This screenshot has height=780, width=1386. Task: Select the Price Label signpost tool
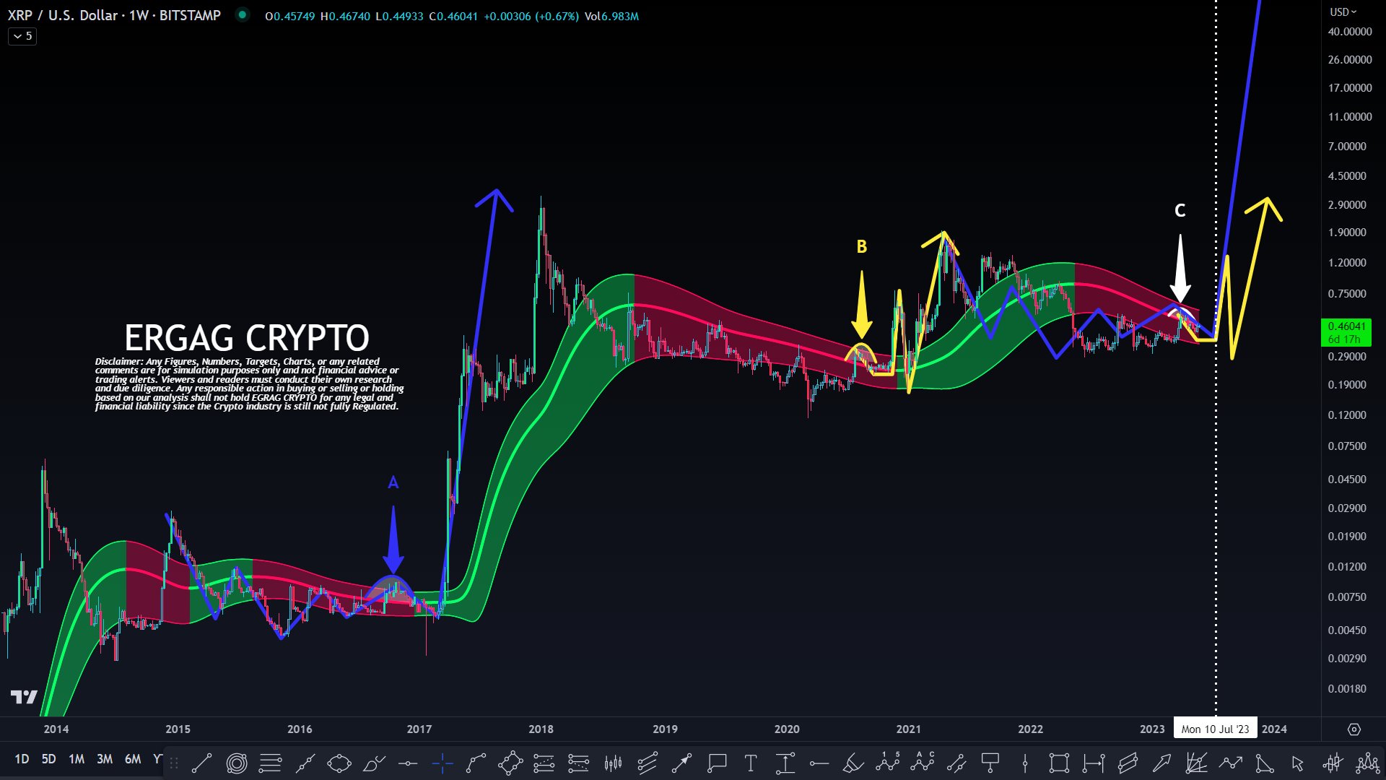pos(990,763)
